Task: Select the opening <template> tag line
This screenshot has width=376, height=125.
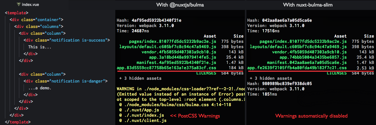Action: click(17, 13)
